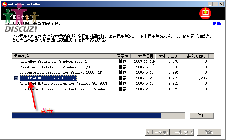Image resolution: width=226 pixels, height=140 pixels.
Task: Click the 已装入 (KB) column header
Action: coord(193,56)
